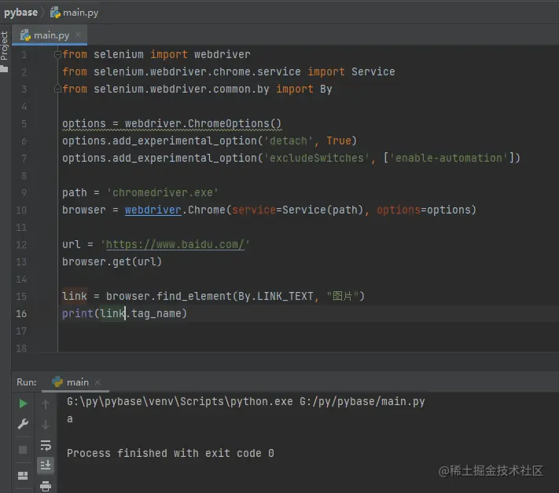Close the main.py editor tab
The image size is (559, 493).
78,35
